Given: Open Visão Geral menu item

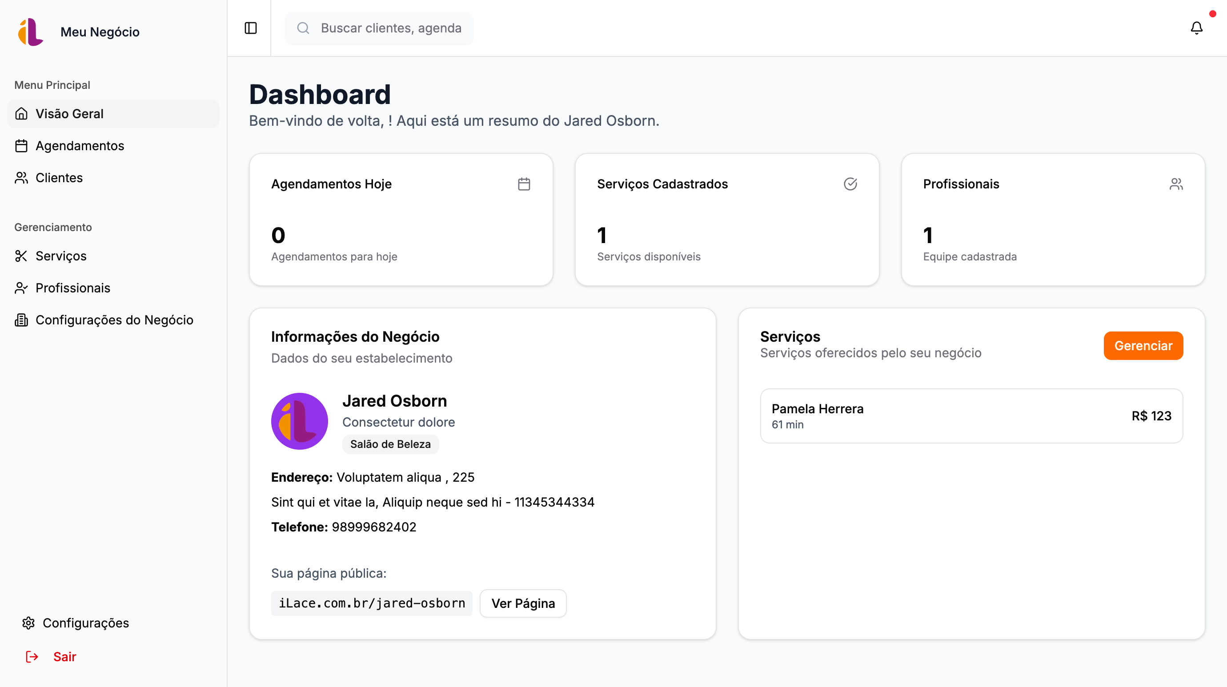Looking at the screenshot, I should pos(69,114).
